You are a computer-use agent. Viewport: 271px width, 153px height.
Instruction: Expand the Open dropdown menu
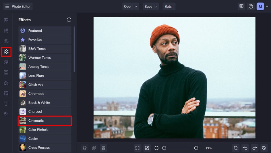pyautogui.click(x=131, y=6)
